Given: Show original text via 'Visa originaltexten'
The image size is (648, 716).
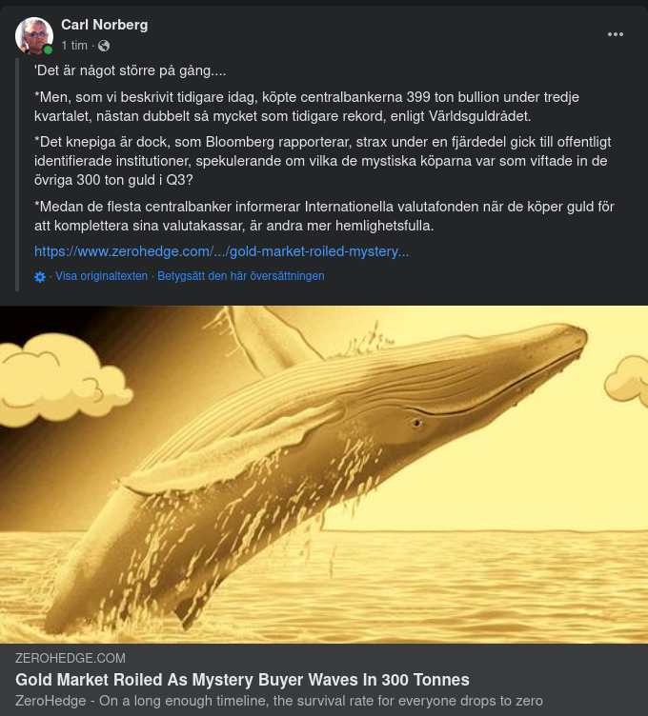Looking at the screenshot, I should pos(101,276).
